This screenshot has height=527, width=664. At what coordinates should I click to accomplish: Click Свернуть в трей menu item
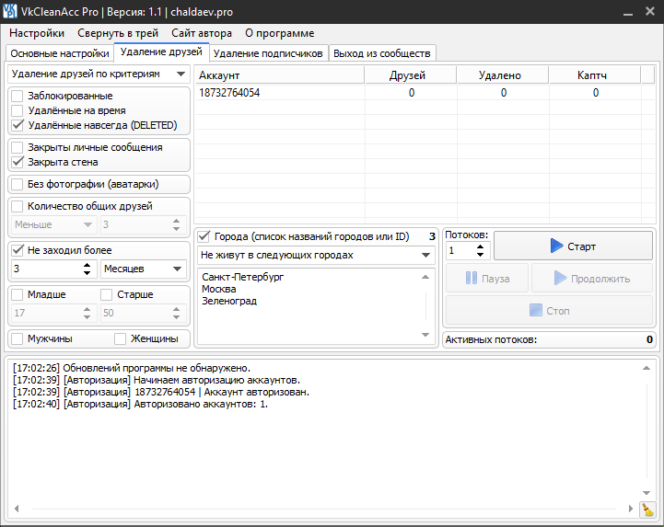(118, 33)
